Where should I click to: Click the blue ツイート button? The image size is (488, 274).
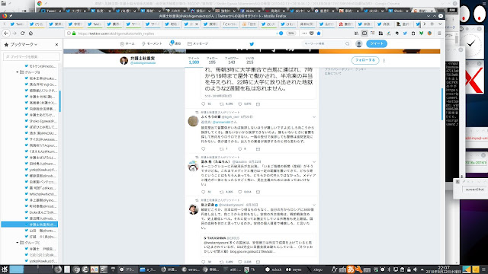(377, 44)
